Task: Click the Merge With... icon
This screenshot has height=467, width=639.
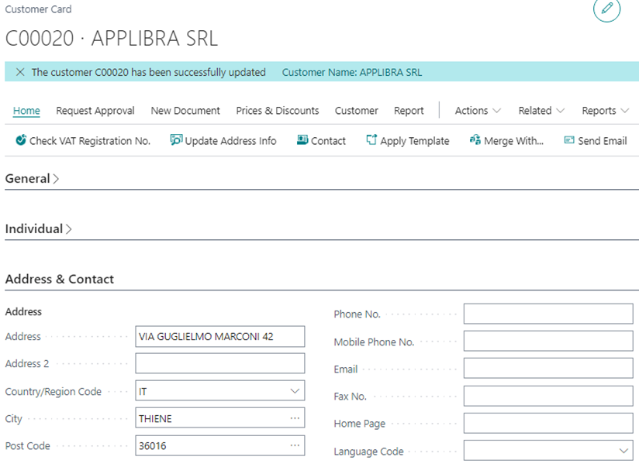Action: [x=475, y=140]
